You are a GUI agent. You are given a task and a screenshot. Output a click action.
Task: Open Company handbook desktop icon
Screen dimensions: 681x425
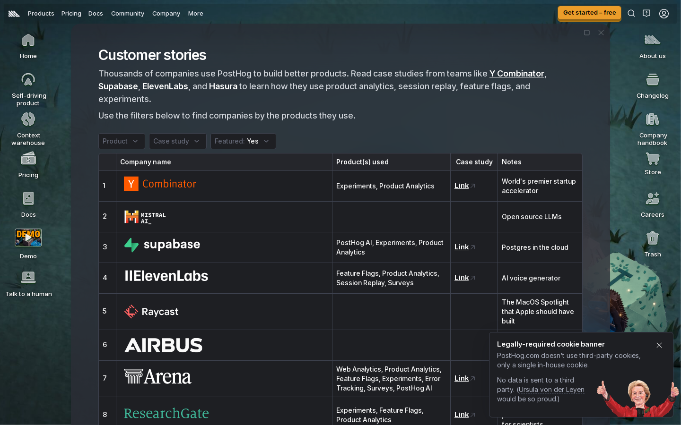653,129
